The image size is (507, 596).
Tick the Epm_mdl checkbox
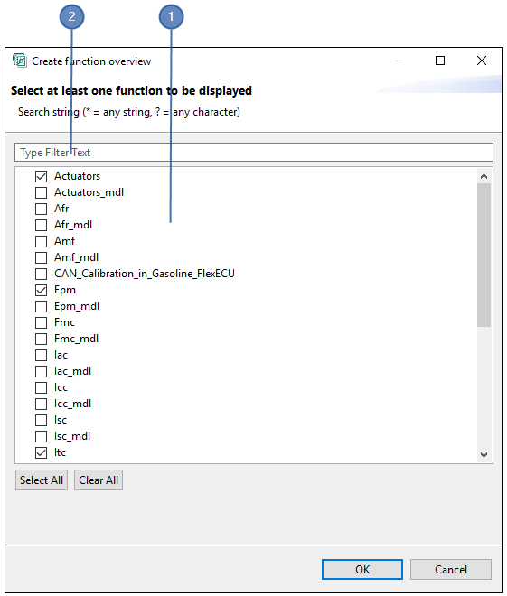point(41,306)
